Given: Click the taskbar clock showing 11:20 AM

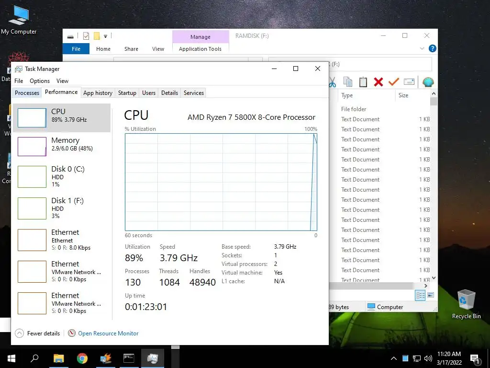Looking at the screenshot, I should pyautogui.click(x=449, y=358).
